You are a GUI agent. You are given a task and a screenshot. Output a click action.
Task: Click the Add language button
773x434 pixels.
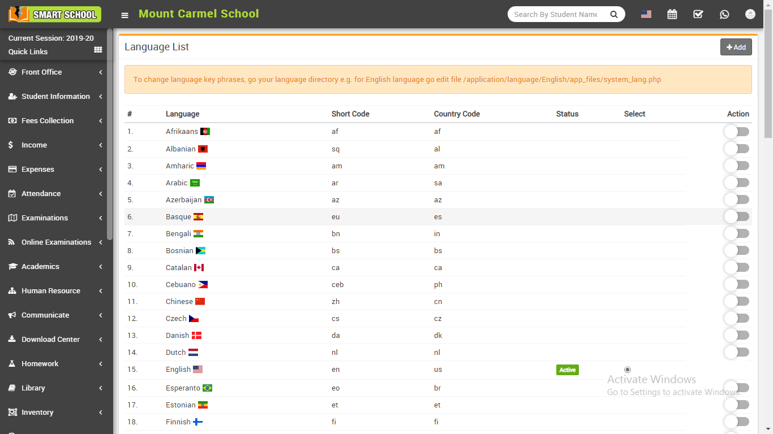pyautogui.click(x=736, y=47)
